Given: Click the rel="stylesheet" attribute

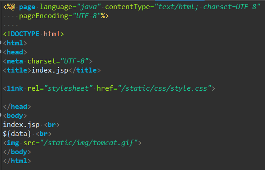Looking at the screenshot, I should (60, 88).
